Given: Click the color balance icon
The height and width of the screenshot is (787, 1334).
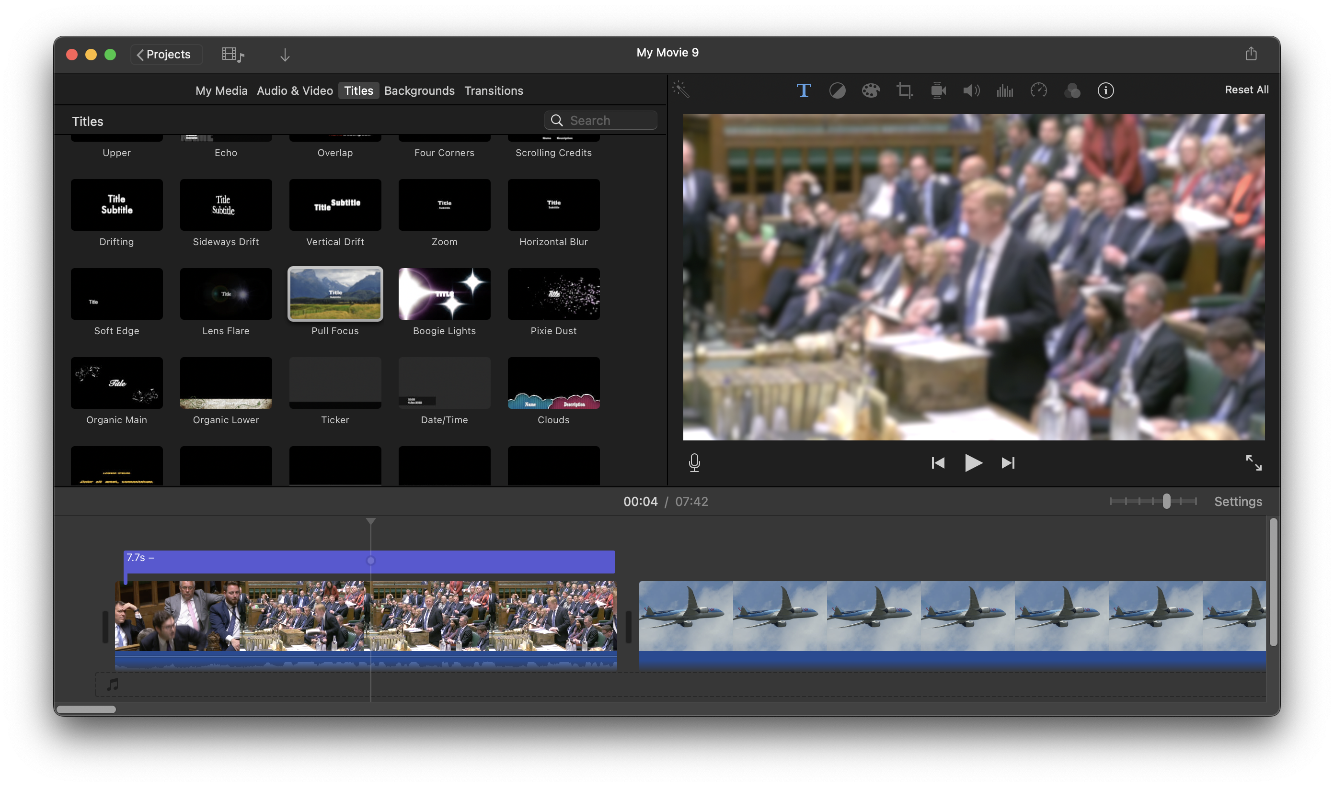Looking at the screenshot, I should coord(837,90).
